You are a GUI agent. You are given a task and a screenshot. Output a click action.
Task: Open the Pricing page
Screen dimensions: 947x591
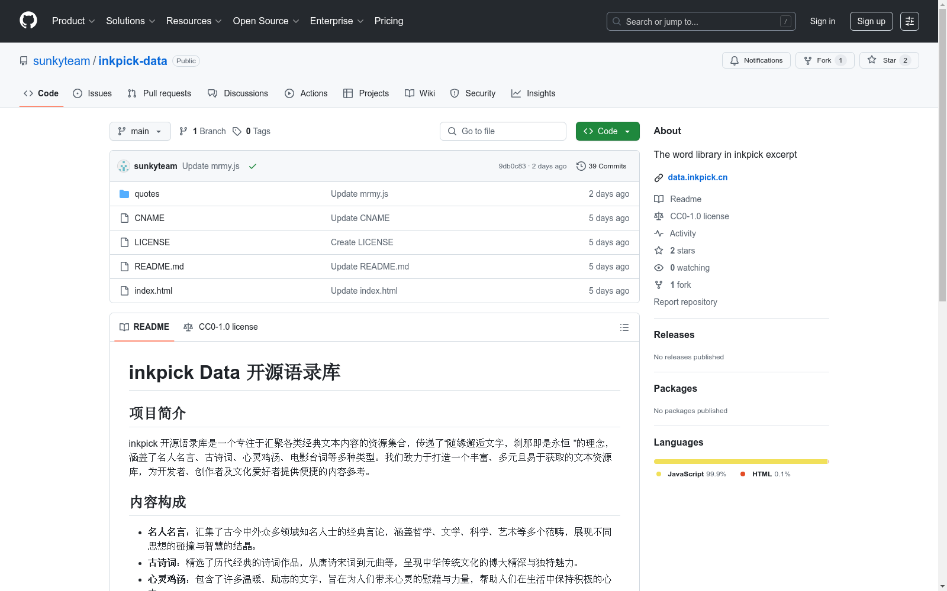(389, 21)
